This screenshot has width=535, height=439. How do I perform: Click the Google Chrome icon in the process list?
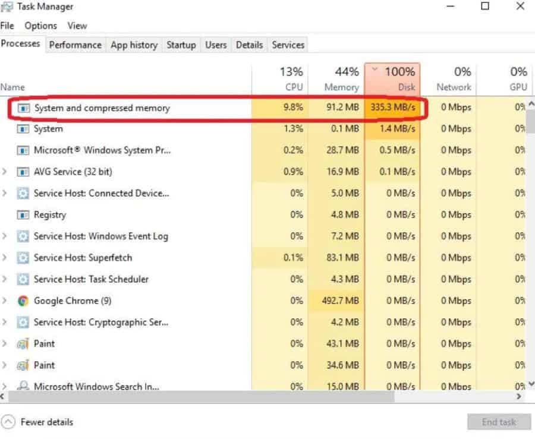point(22,301)
